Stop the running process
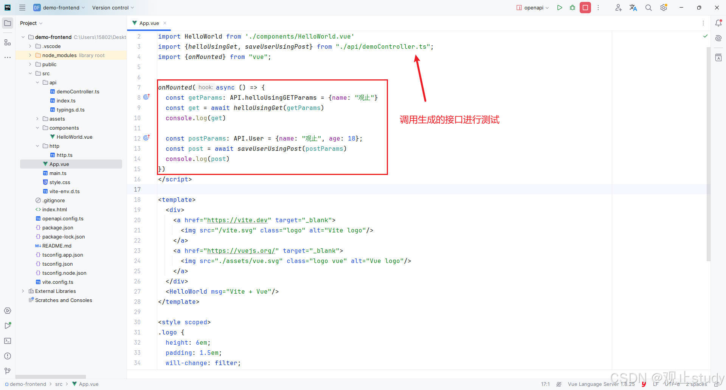Viewport: 726px width, 390px height. [585, 8]
